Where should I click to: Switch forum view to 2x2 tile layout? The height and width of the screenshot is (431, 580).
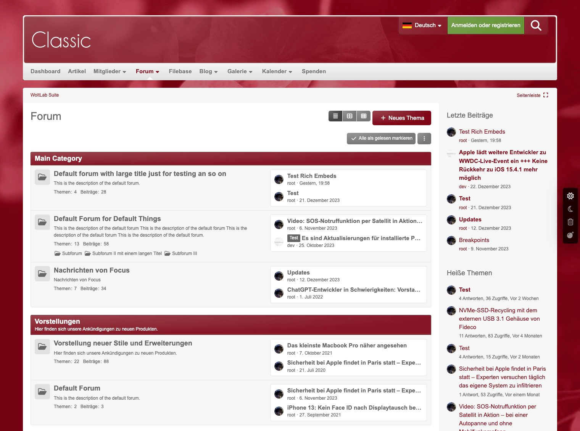[350, 116]
